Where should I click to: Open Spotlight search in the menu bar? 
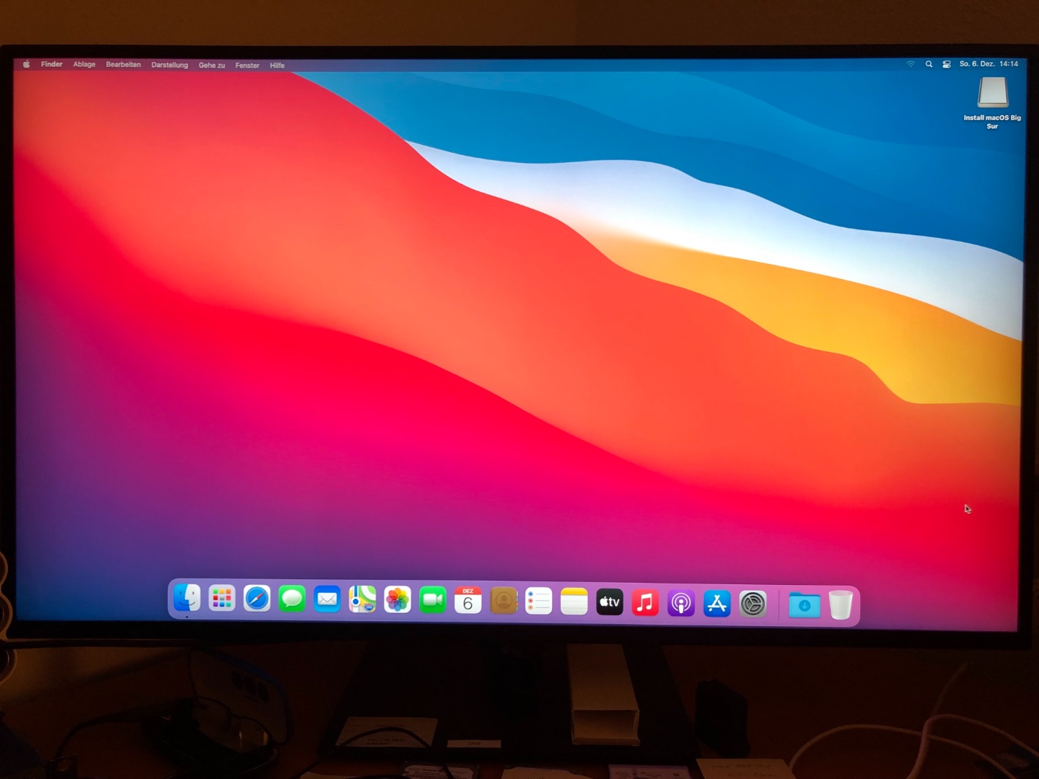pyautogui.click(x=929, y=64)
